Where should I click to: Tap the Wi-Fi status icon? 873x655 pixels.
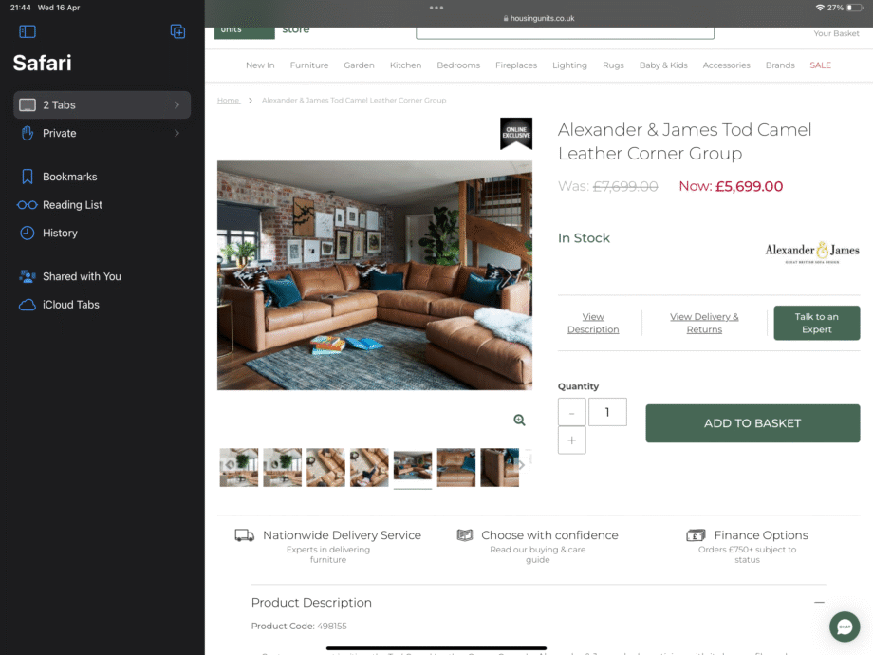point(820,8)
